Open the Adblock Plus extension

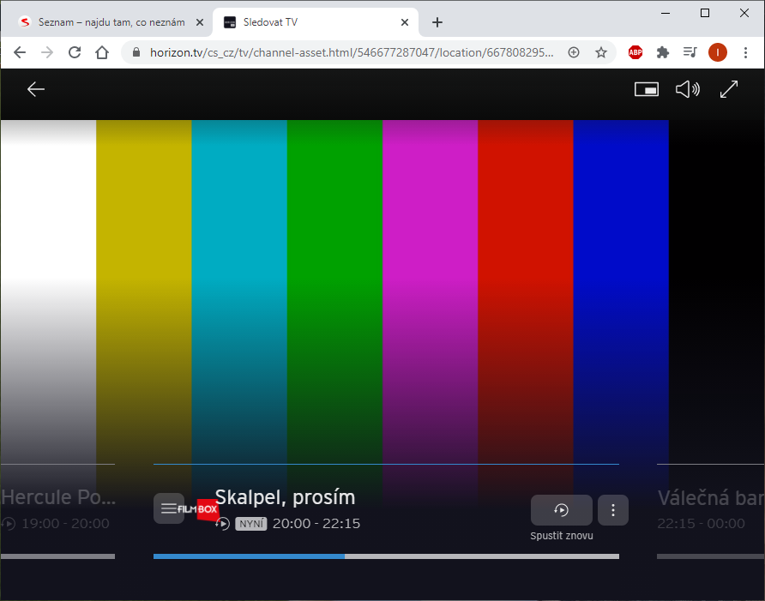(x=635, y=52)
